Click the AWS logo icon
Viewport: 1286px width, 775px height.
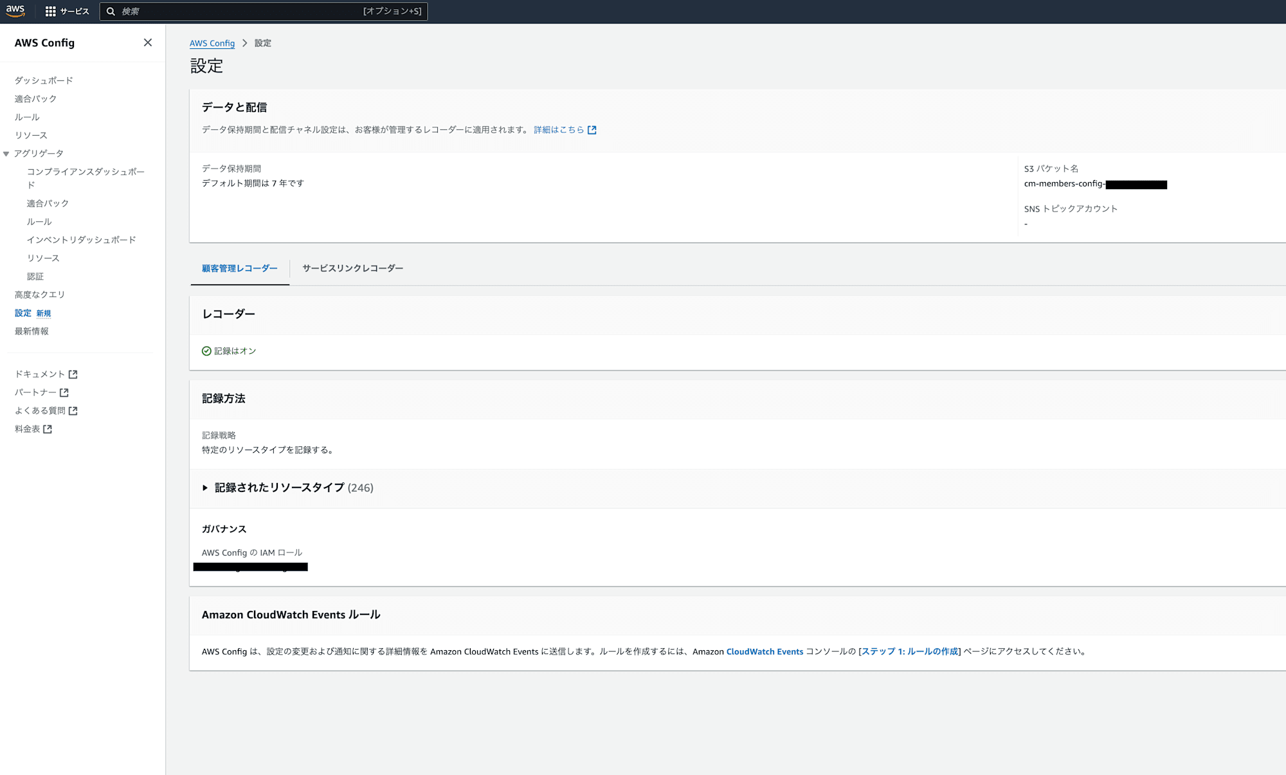coord(15,11)
